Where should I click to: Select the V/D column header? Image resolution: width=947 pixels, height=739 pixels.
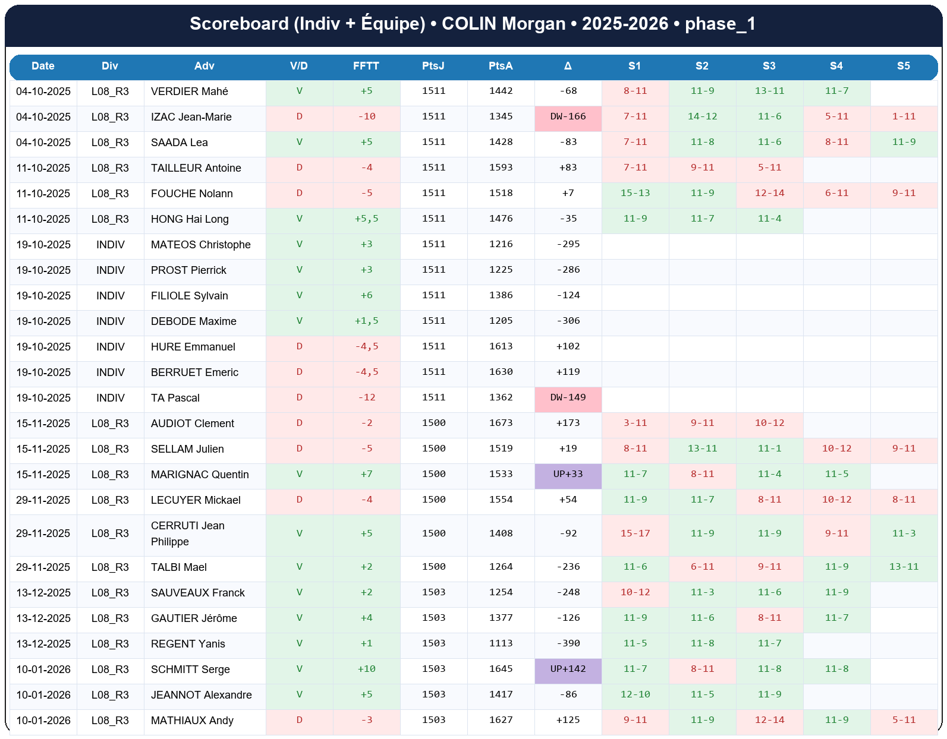click(x=298, y=66)
